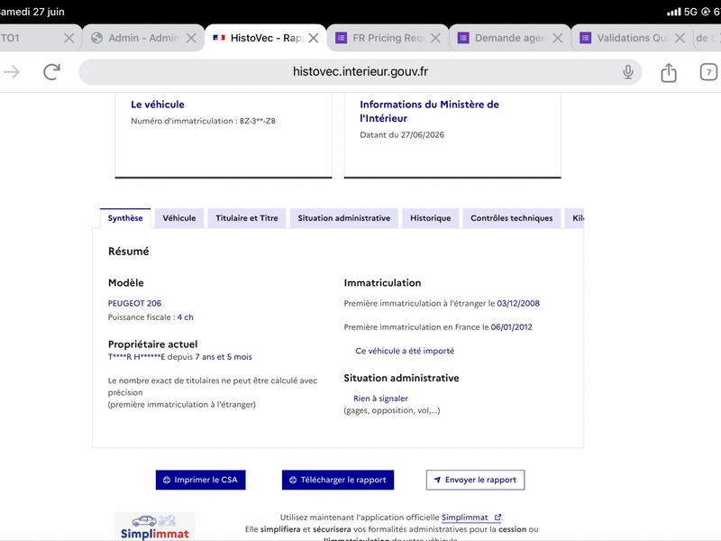
Task: Tap the microphone icon in address bar
Action: tap(627, 72)
